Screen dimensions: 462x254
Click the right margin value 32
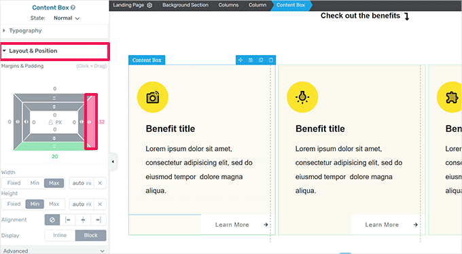(102, 122)
